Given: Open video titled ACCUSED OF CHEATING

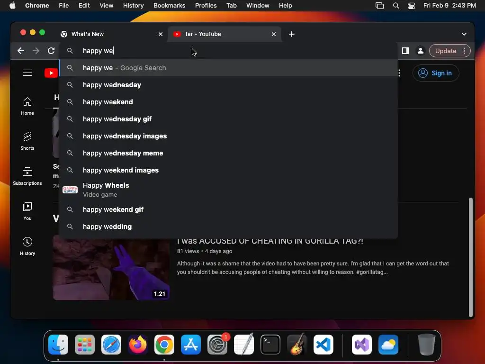Looking at the screenshot, I should tap(270, 241).
